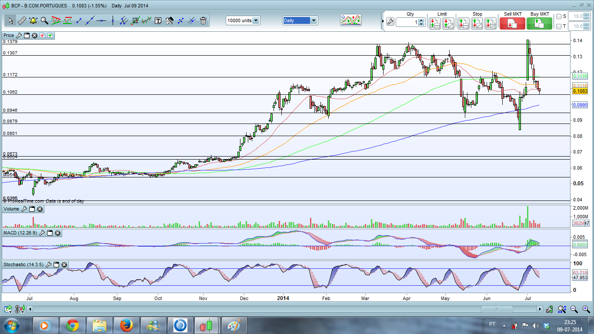Increase Qty with the up spinner arrow

421,20
